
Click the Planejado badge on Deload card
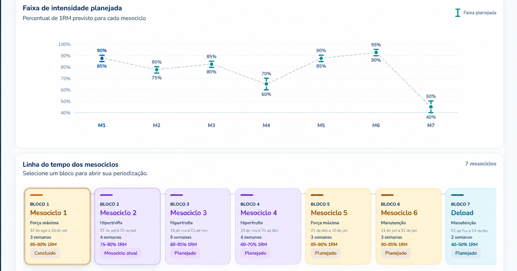coord(466,253)
